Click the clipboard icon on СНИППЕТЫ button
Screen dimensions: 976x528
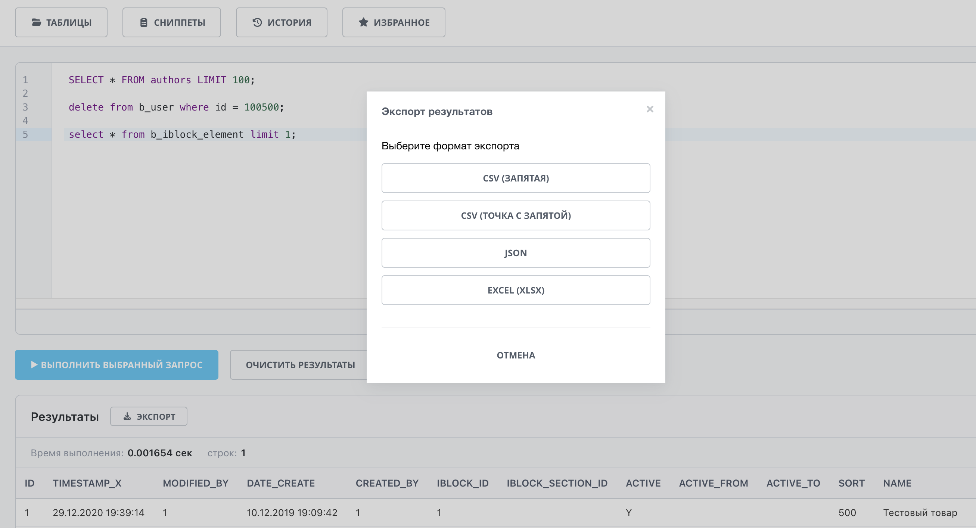143,22
